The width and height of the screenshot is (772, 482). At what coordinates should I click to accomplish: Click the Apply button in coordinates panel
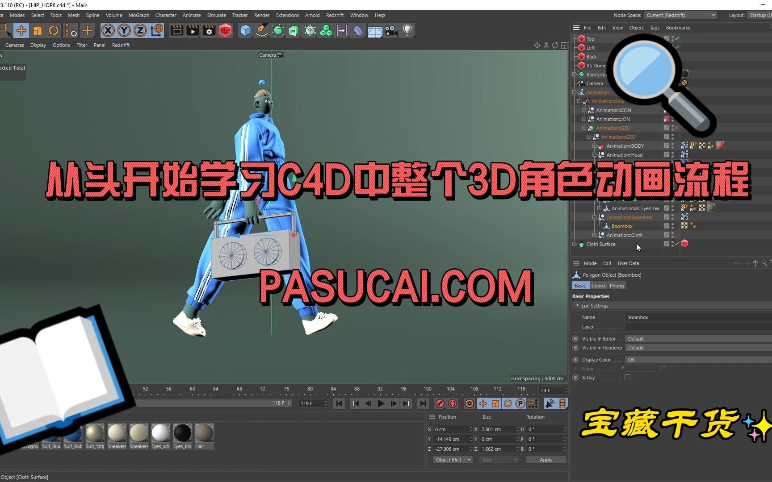point(546,459)
